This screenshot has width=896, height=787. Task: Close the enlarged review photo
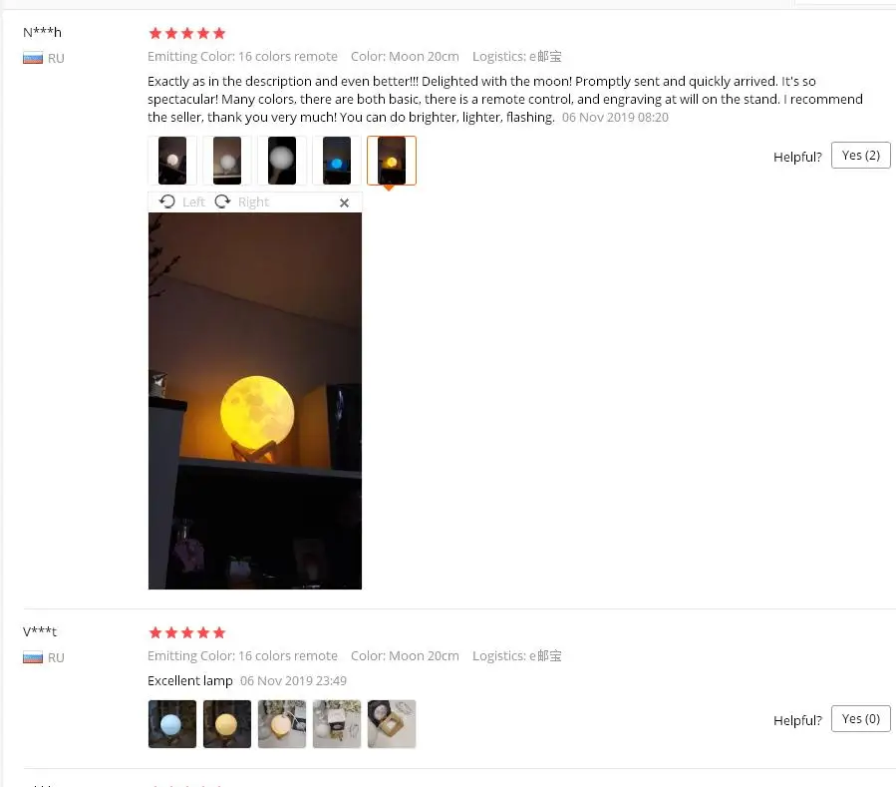tap(344, 203)
